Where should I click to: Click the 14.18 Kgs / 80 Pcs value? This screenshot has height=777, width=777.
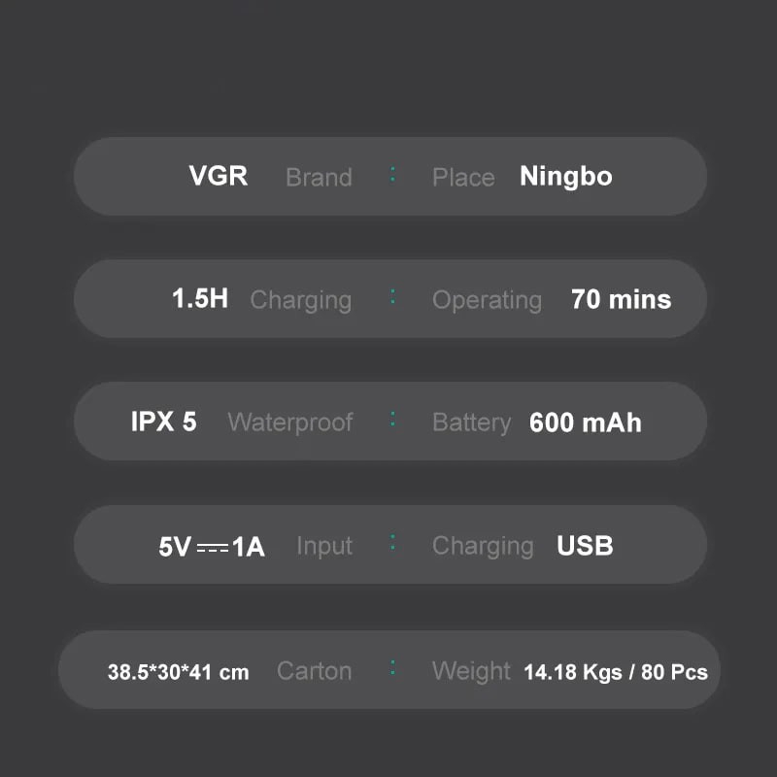click(x=615, y=672)
